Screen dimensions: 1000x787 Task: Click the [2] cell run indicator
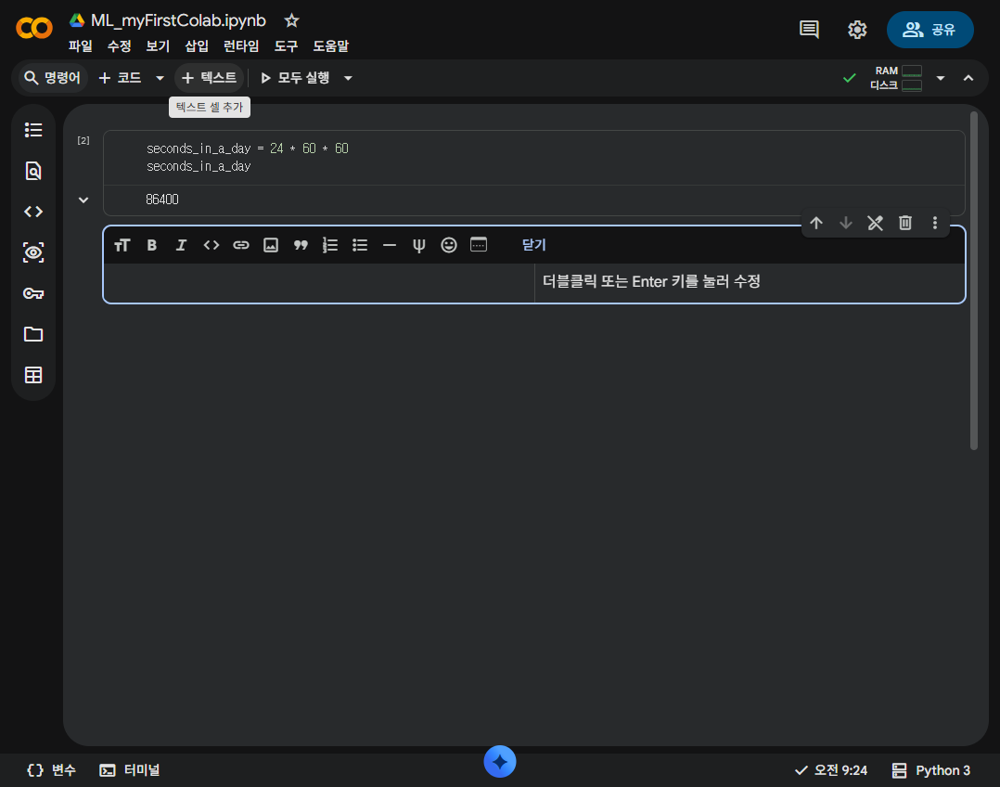83,140
